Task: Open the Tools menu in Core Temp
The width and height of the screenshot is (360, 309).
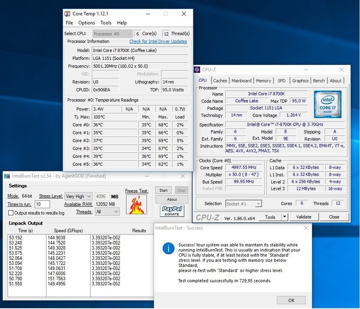Action: click(106, 23)
